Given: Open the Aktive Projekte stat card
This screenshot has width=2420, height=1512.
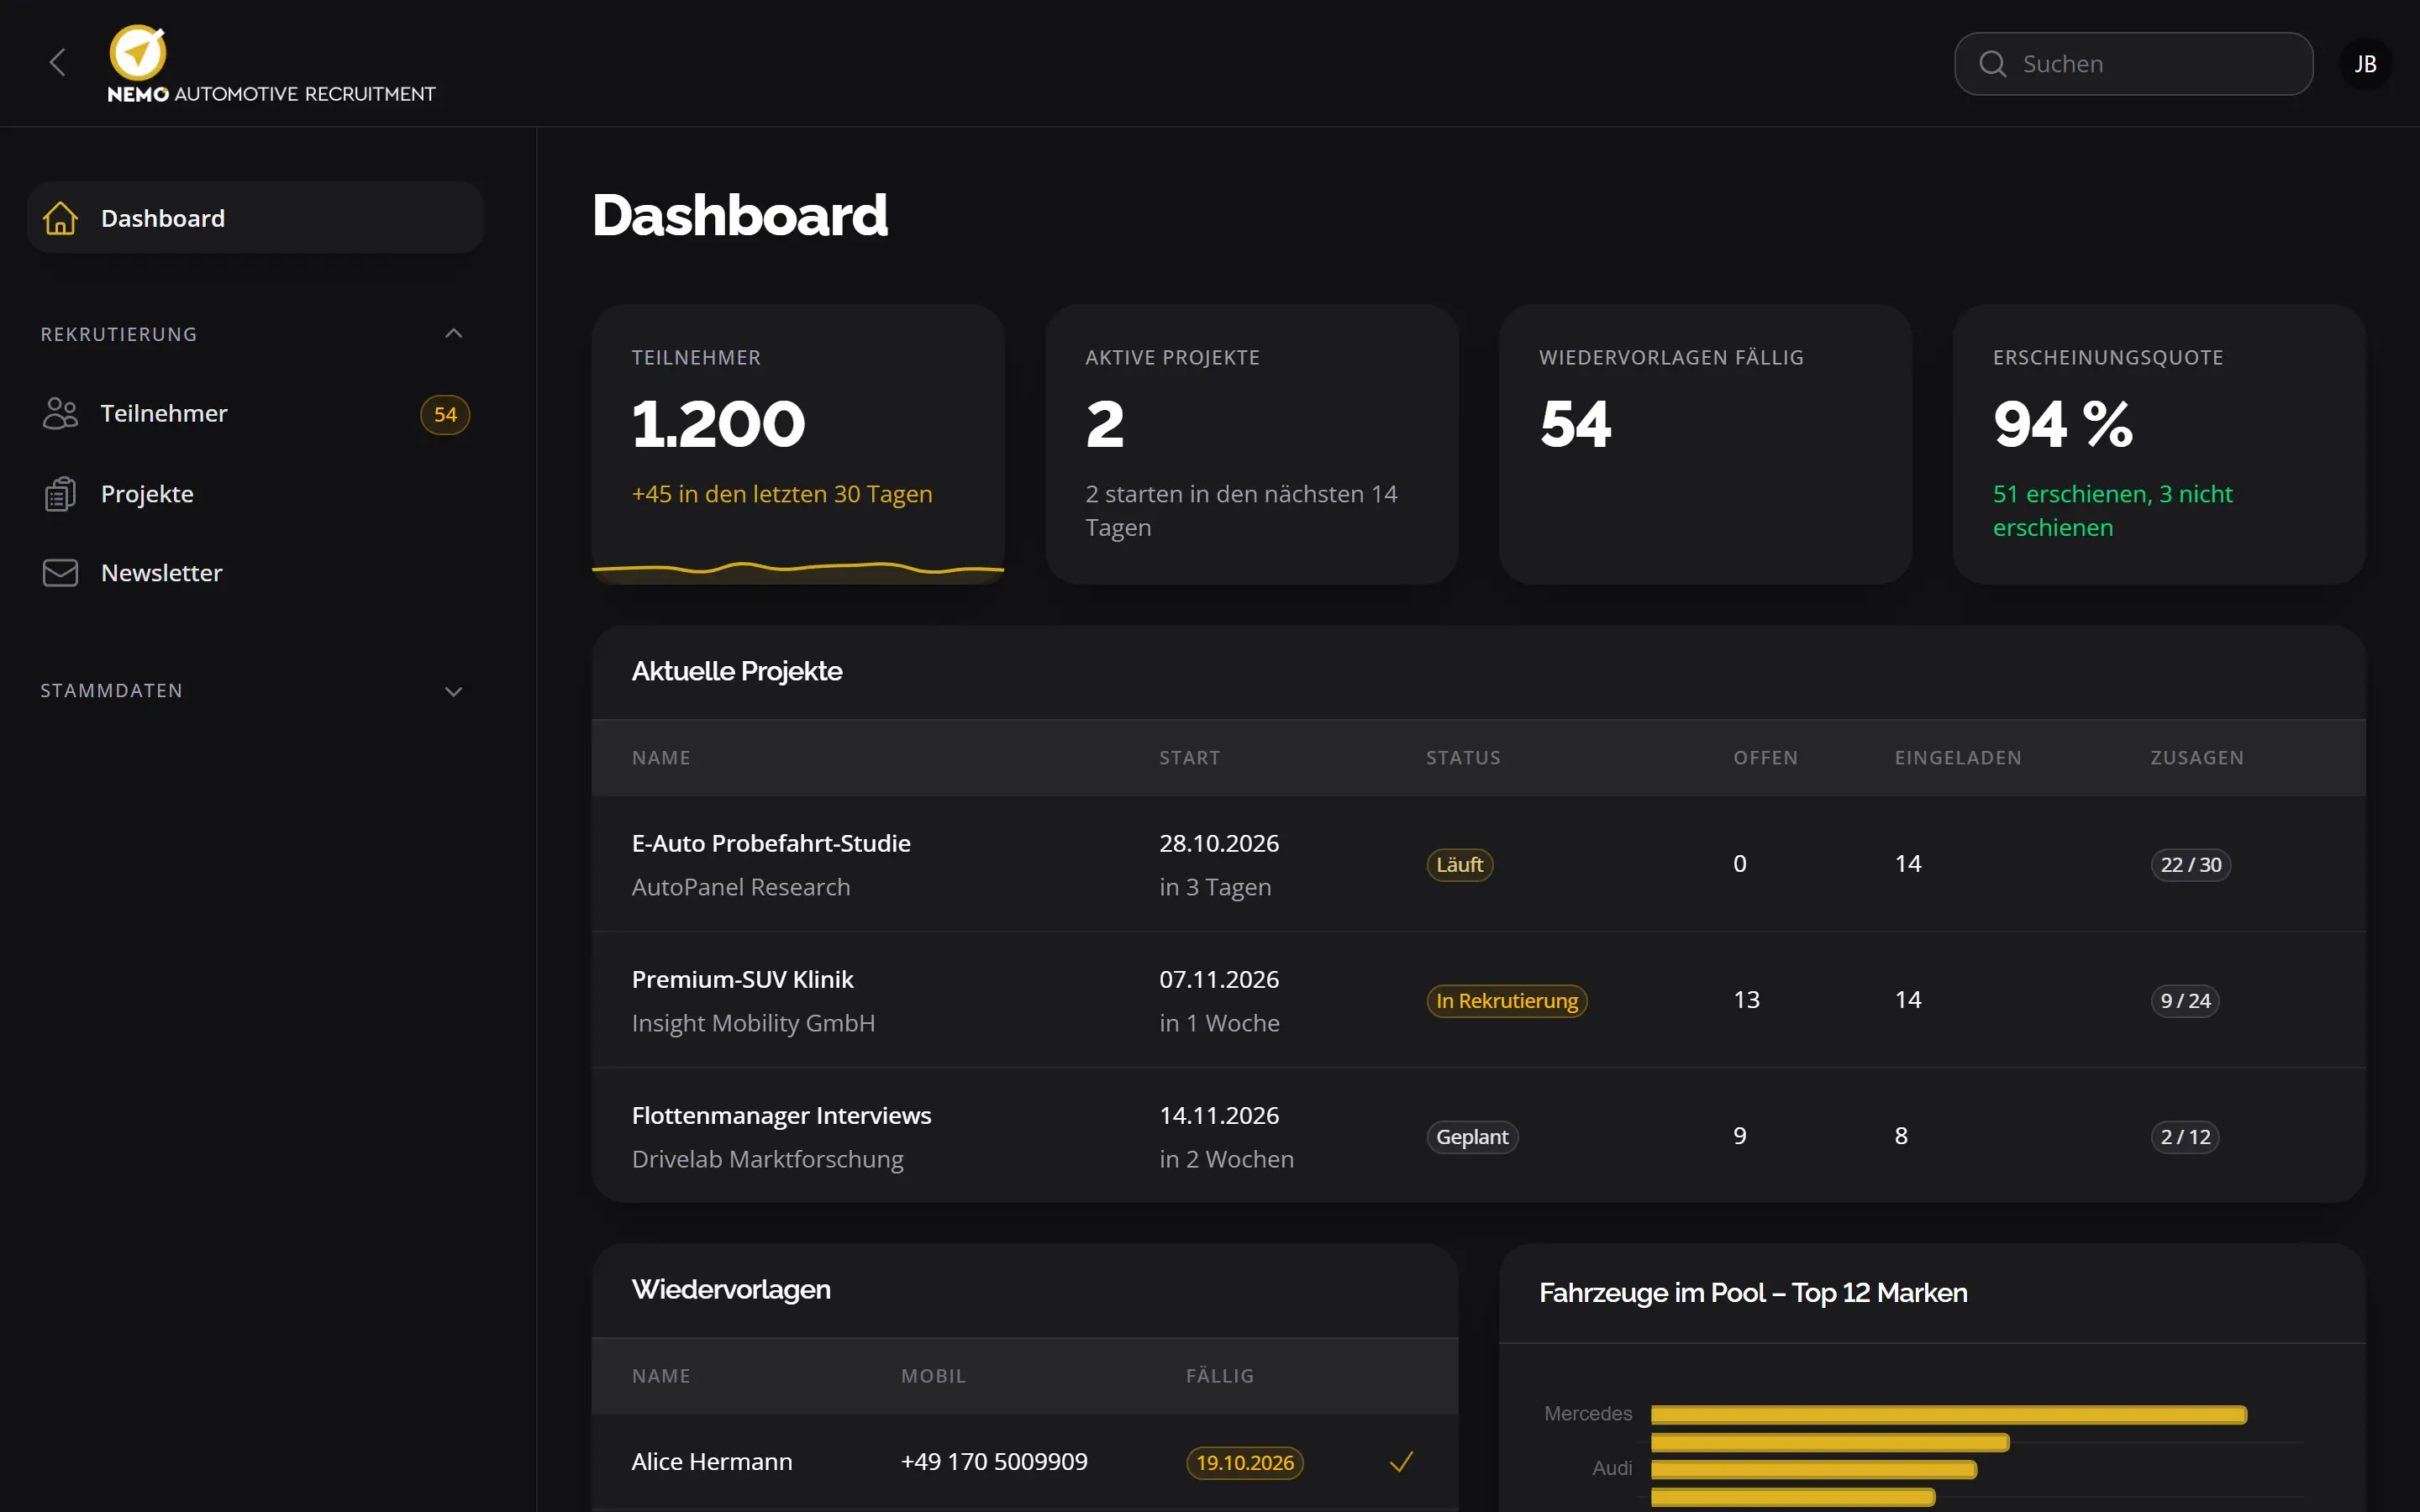Looking at the screenshot, I should coord(1251,445).
